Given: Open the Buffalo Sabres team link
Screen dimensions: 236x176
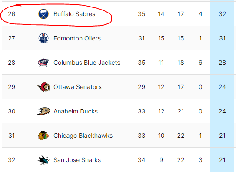Looking at the screenshot, I should [74, 14].
